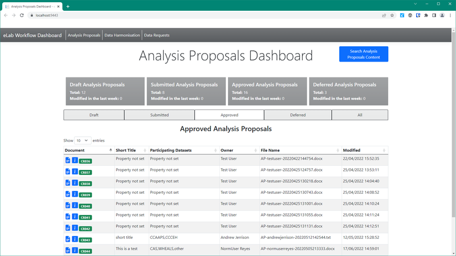Toggle the browser side panel
The image size is (456, 256).
point(434,15)
